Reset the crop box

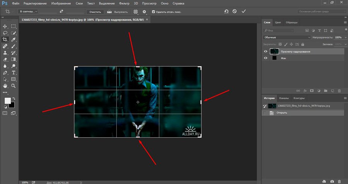click(226, 11)
